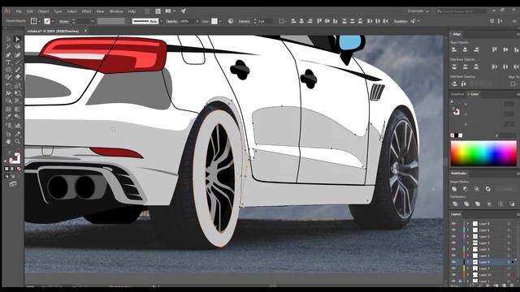The height and width of the screenshot is (292, 520).
Task: Click Layer 9 target circle
Action: (509, 262)
